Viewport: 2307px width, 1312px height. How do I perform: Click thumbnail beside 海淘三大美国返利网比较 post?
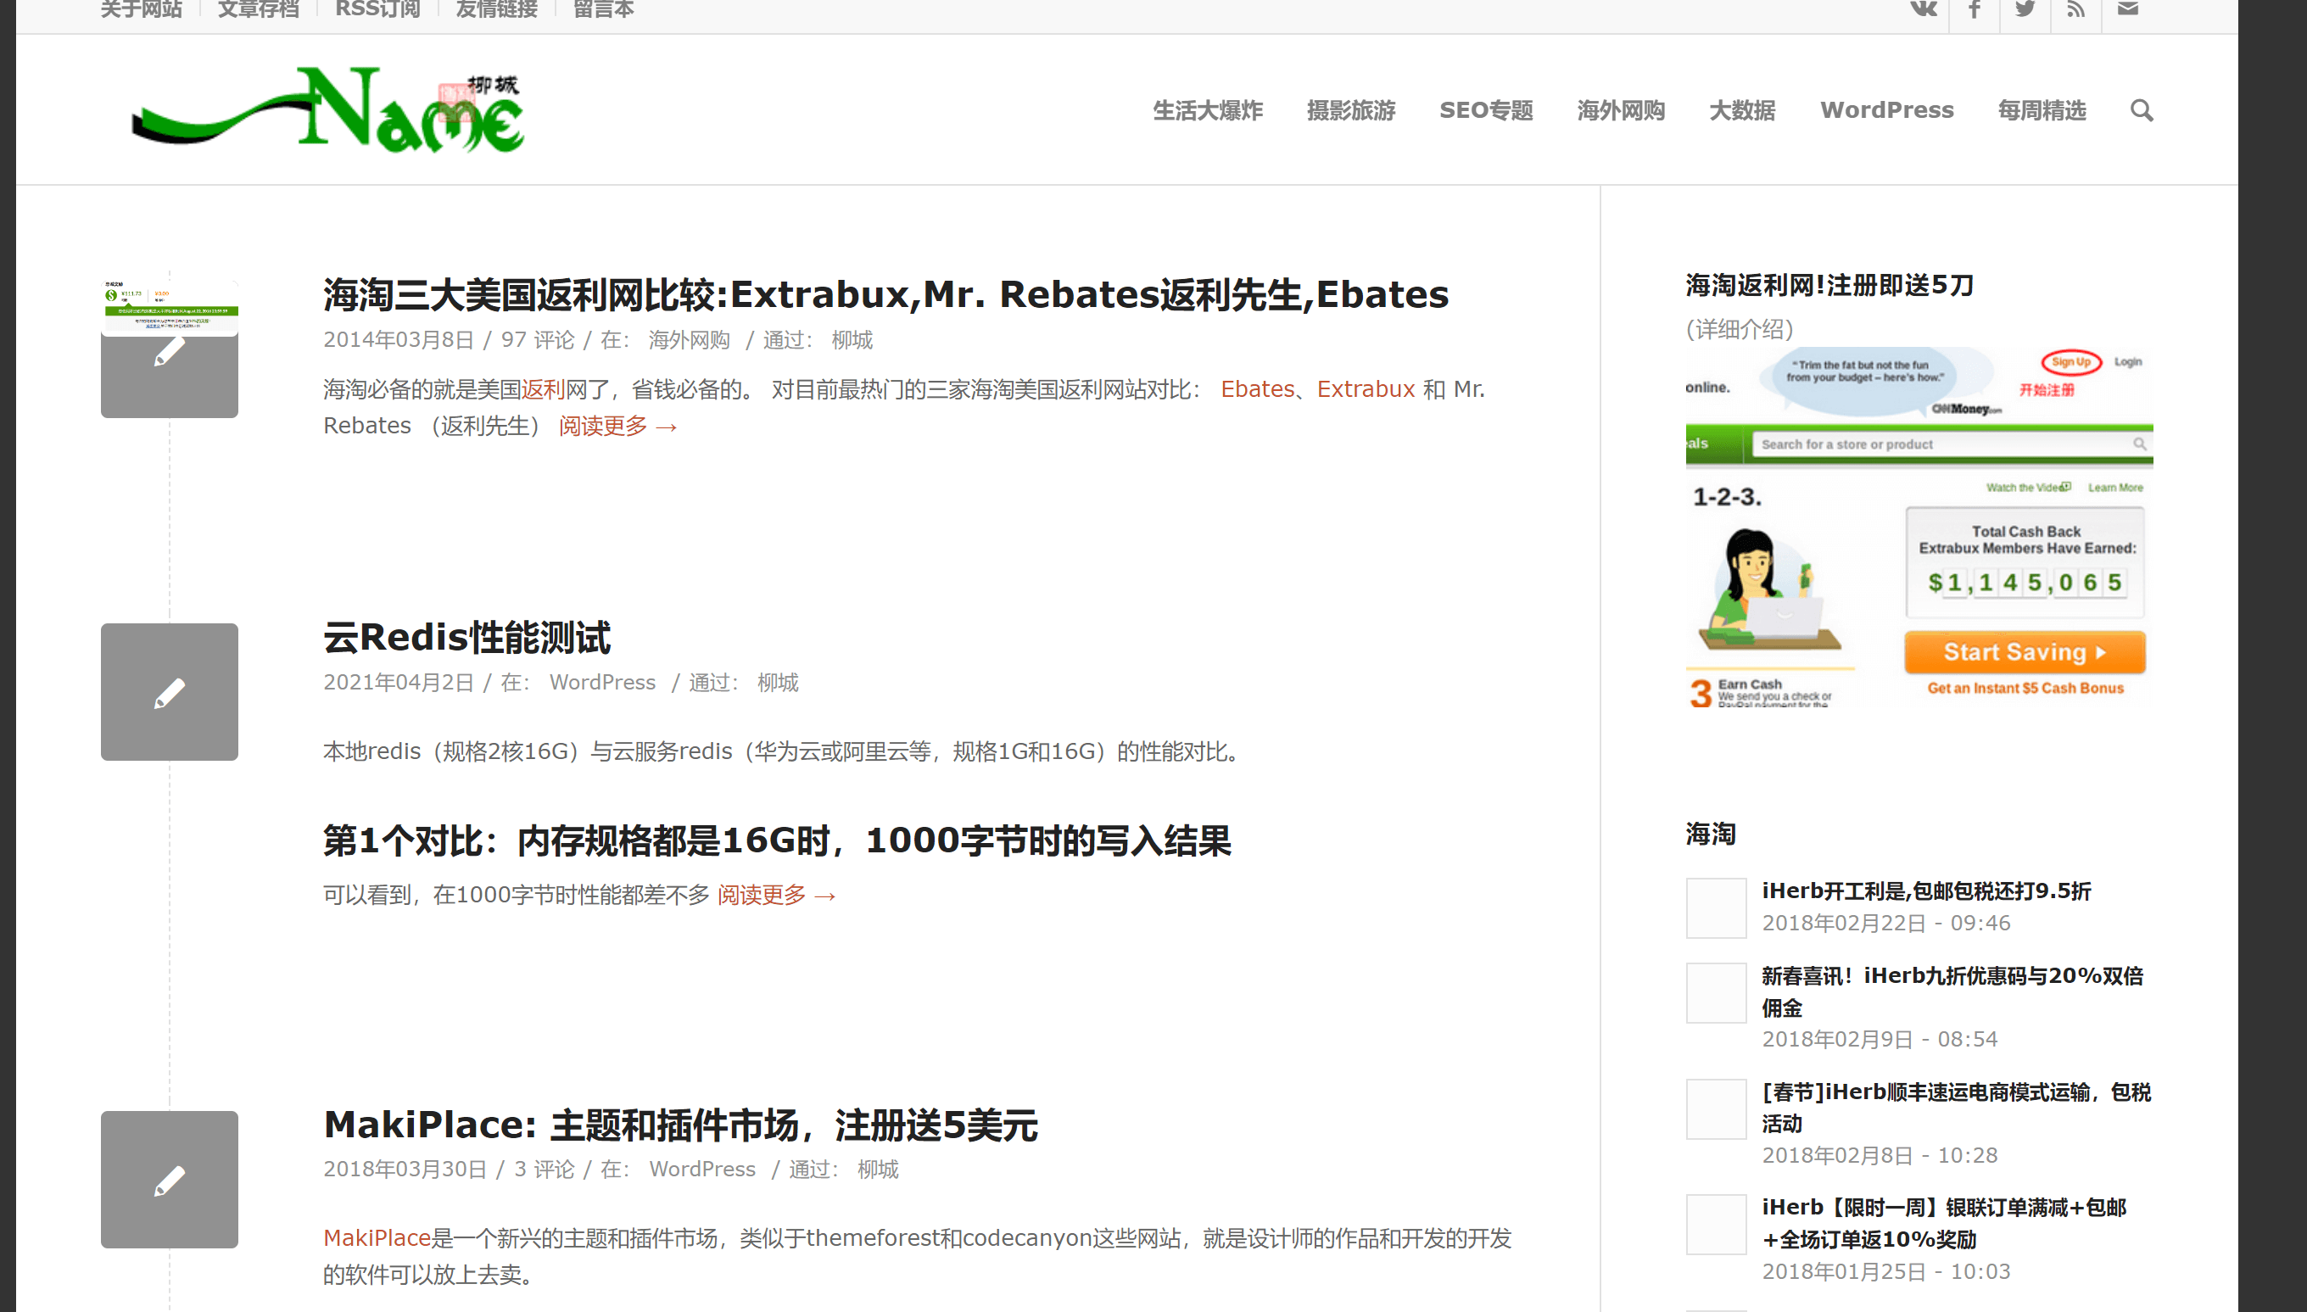coord(170,349)
